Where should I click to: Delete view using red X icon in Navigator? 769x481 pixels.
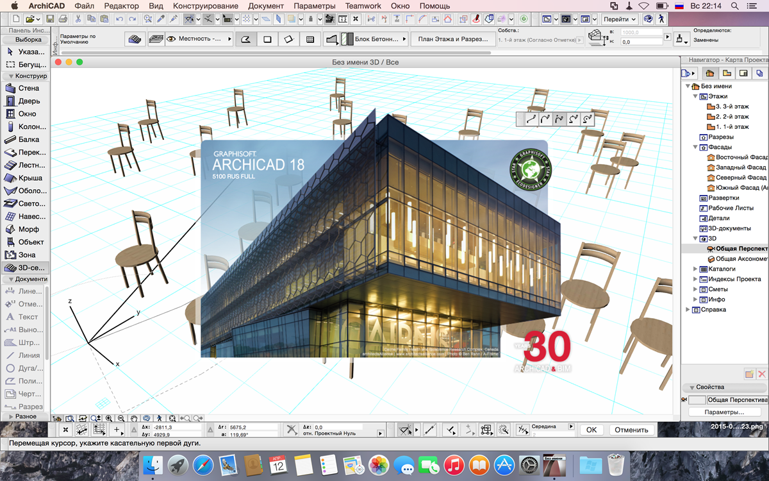[761, 374]
